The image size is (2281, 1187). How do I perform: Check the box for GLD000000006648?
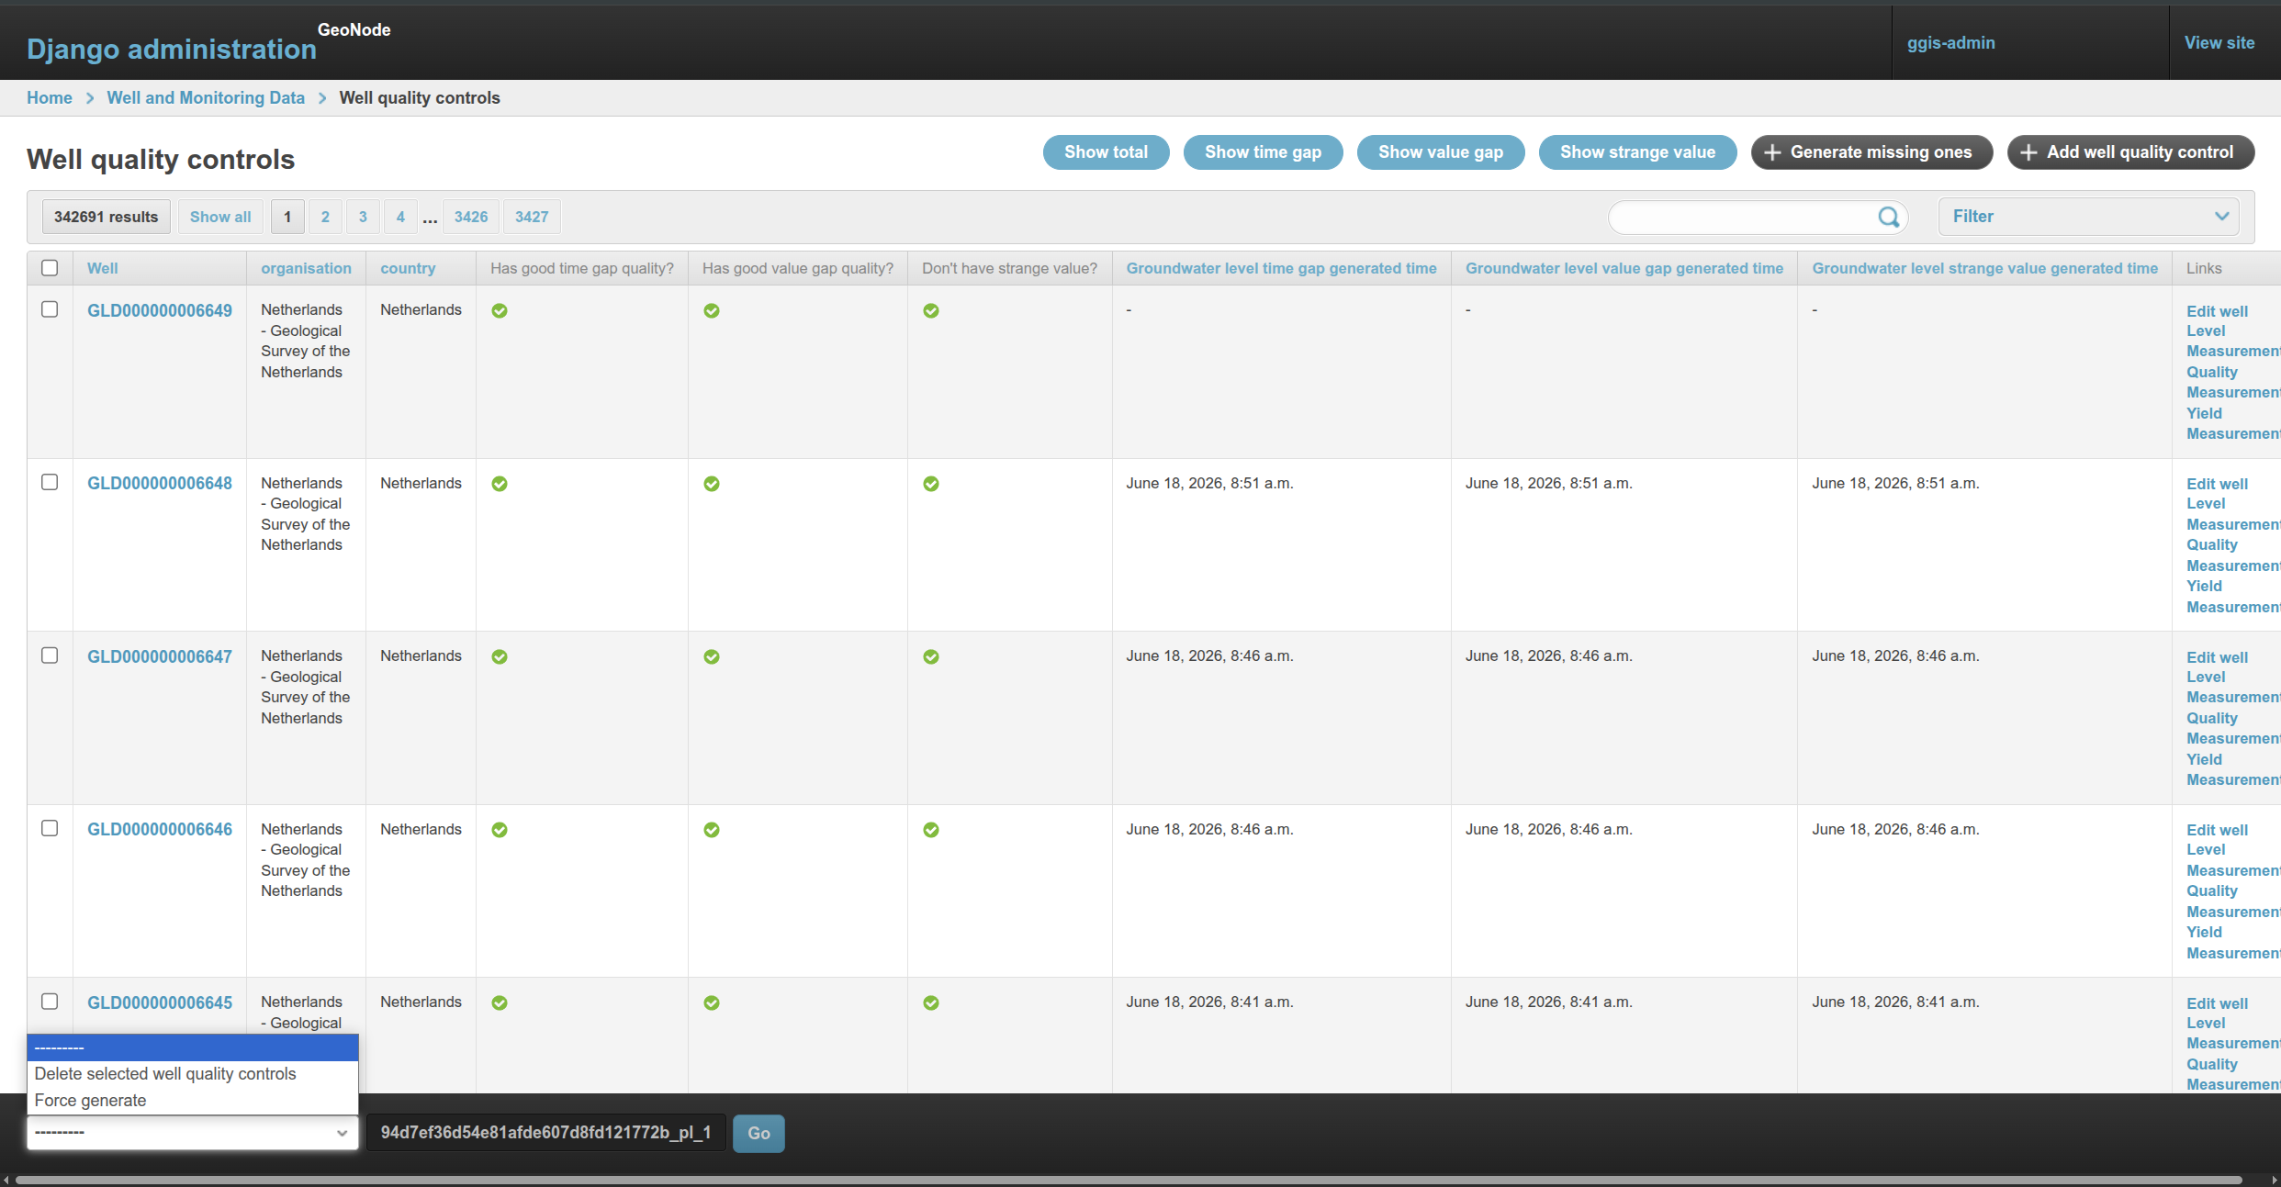click(50, 482)
